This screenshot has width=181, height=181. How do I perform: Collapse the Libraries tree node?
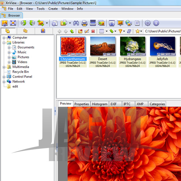(x=4, y=43)
